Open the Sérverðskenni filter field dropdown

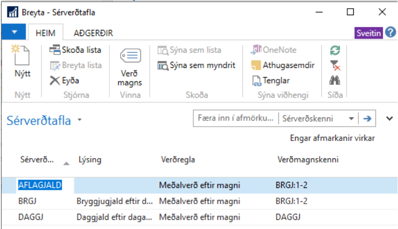(x=352, y=119)
